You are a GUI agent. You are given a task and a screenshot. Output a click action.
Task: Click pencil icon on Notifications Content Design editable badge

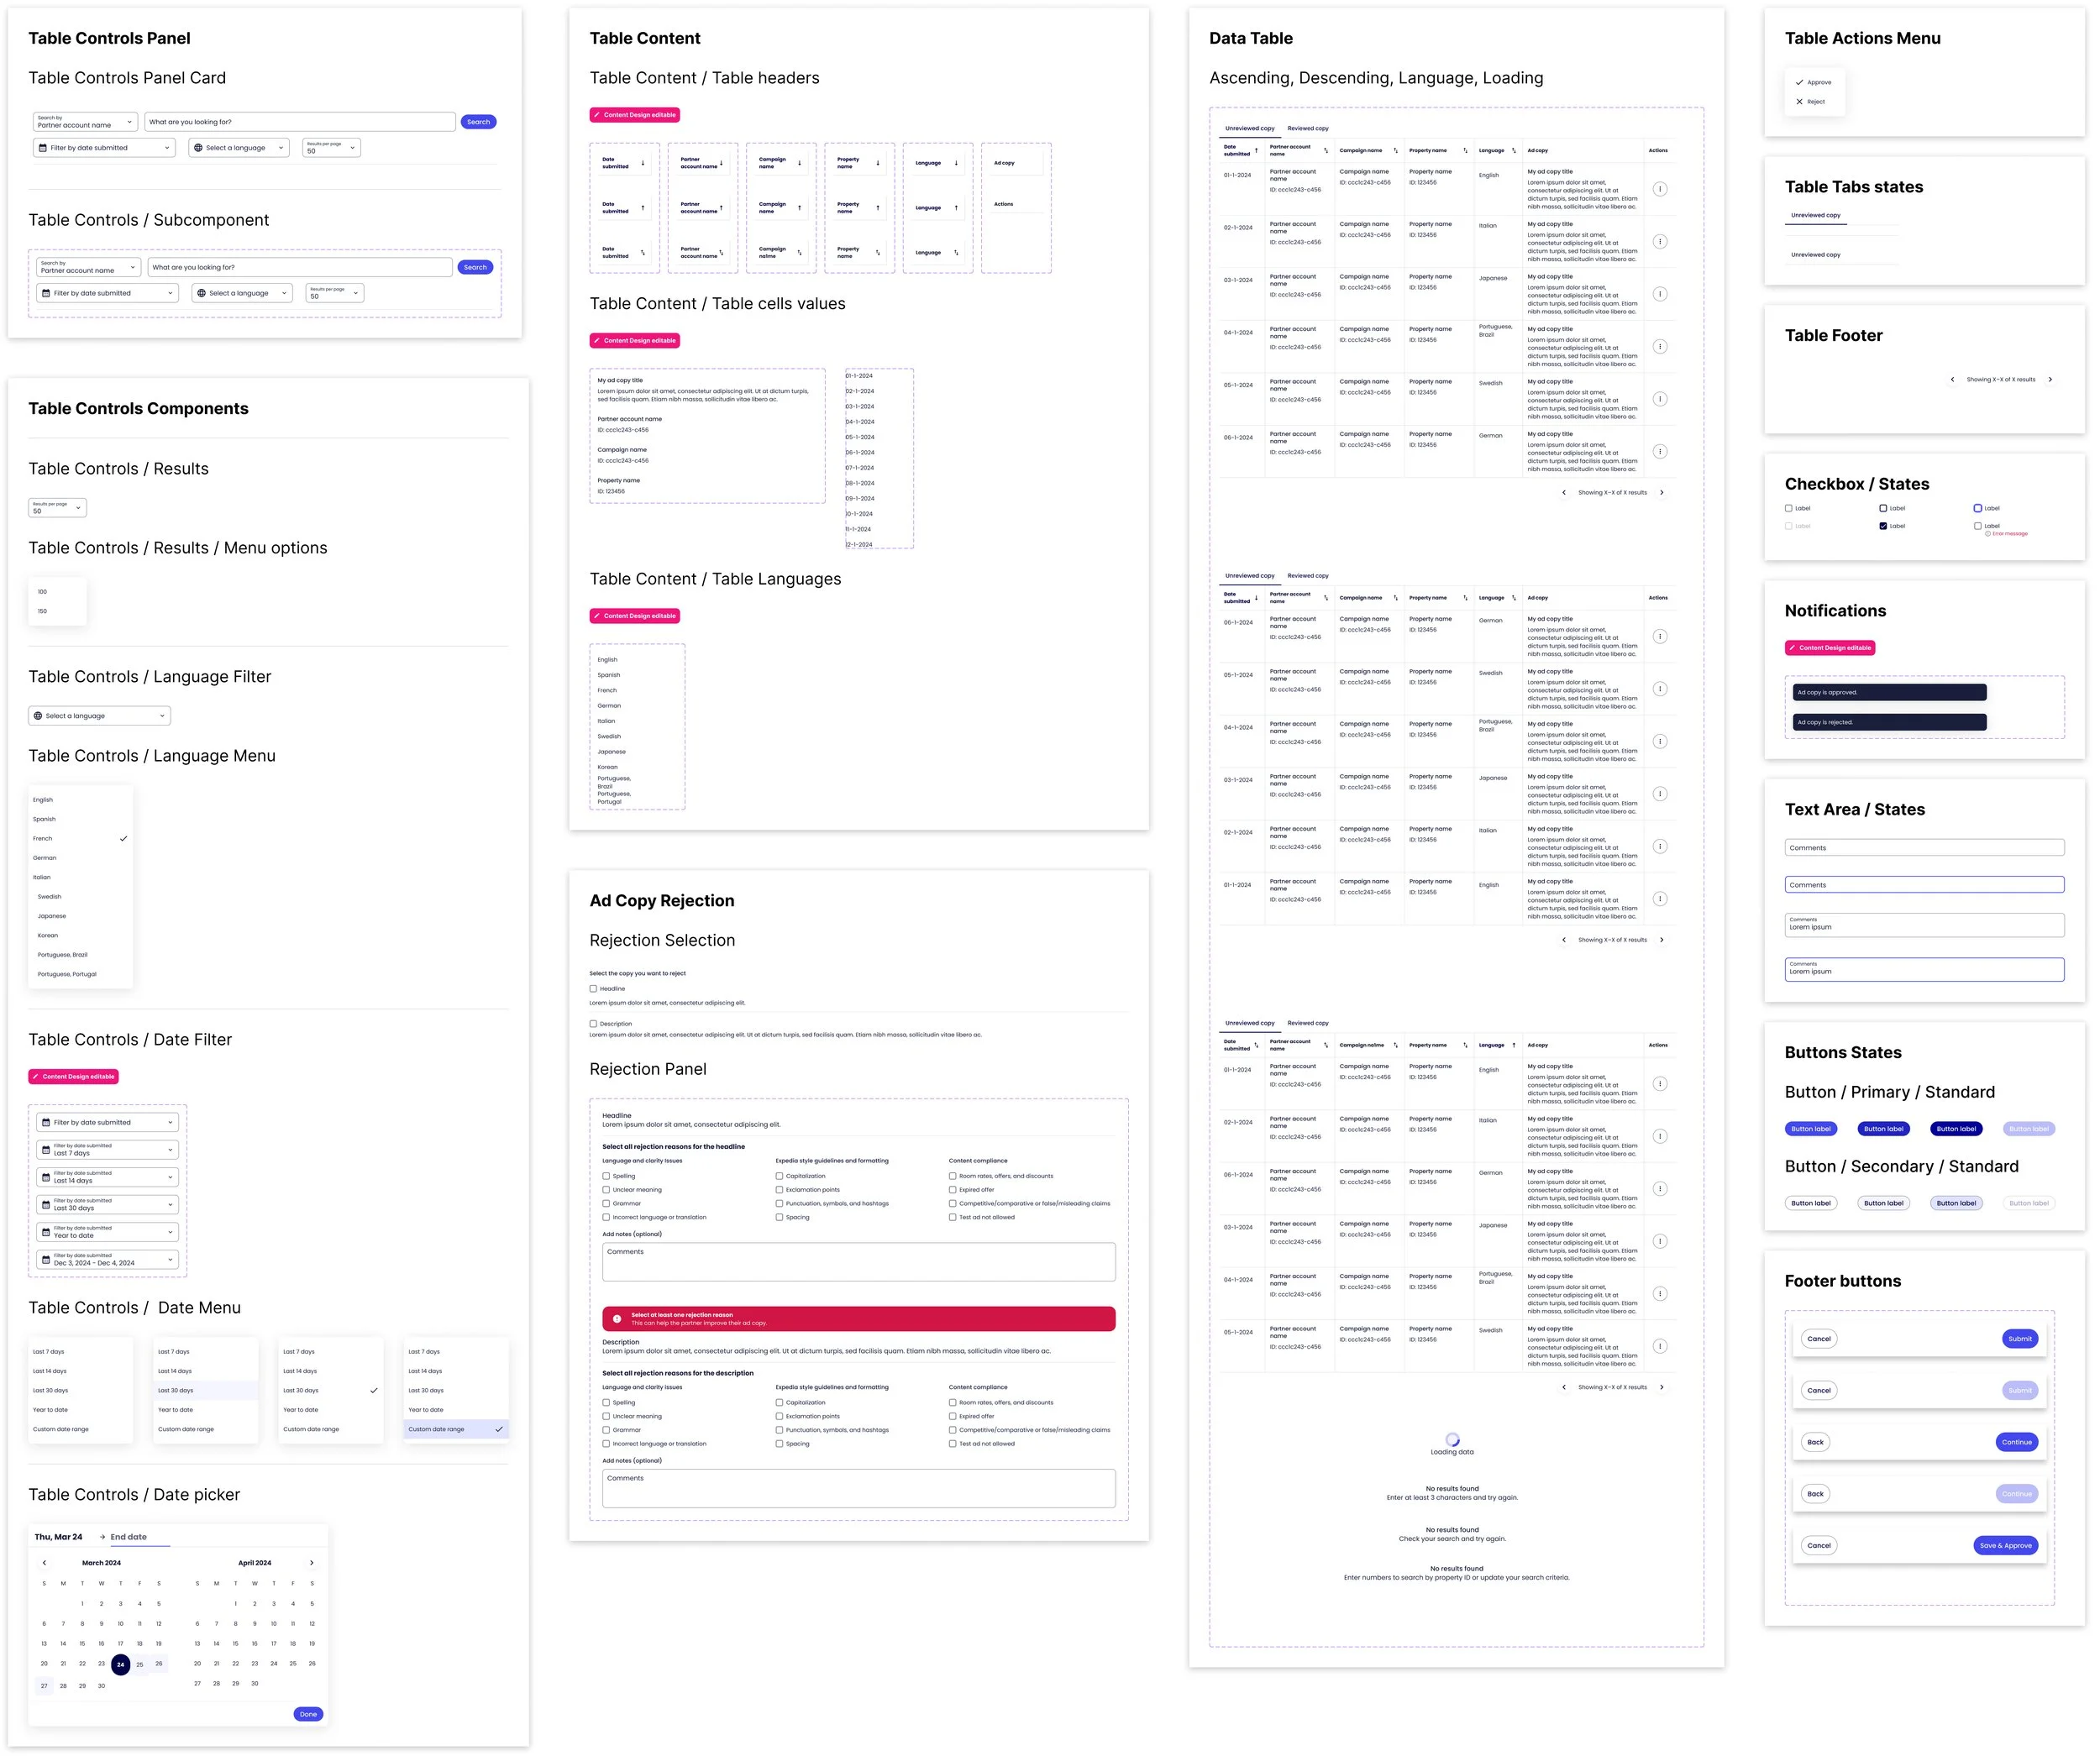(x=1793, y=648)
